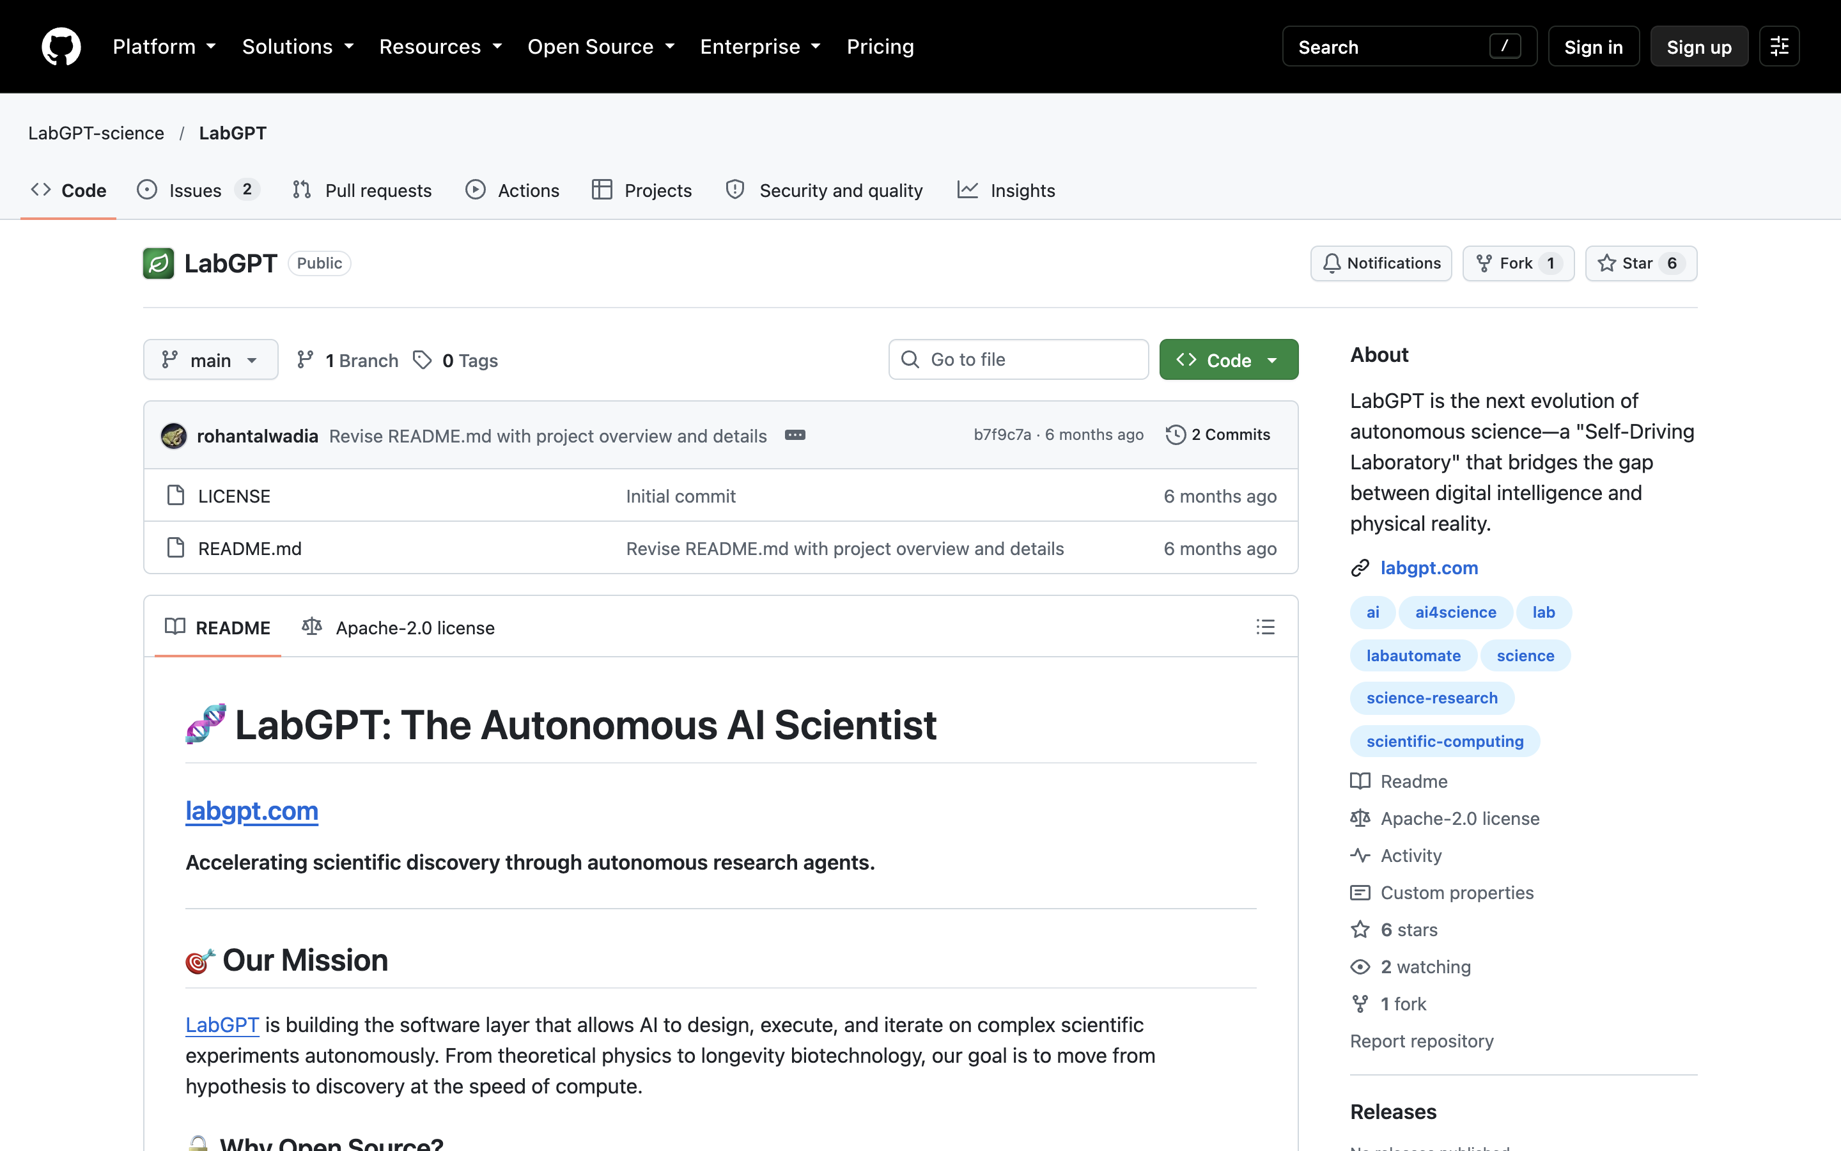This screenshot has height=1151, width=1841.
Task: Switch to the Issues tab
Action: click(198, 191)
